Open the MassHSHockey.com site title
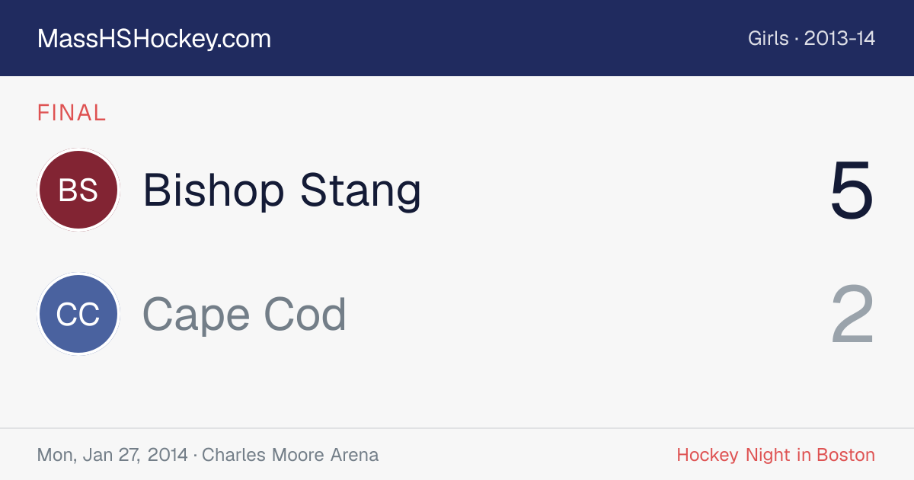 [x=154, y=39]
